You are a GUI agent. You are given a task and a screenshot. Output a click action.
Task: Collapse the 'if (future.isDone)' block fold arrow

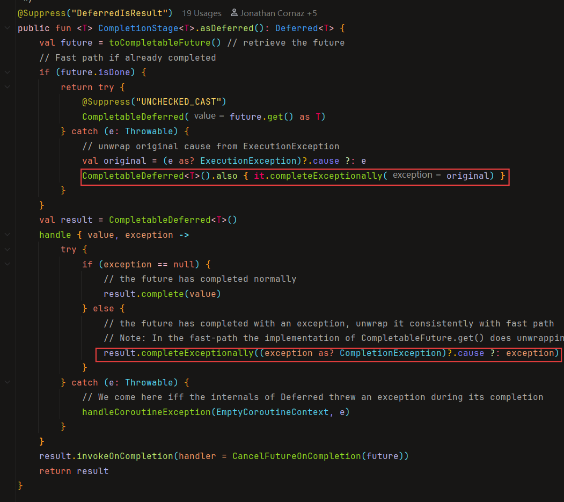(7, 72)
